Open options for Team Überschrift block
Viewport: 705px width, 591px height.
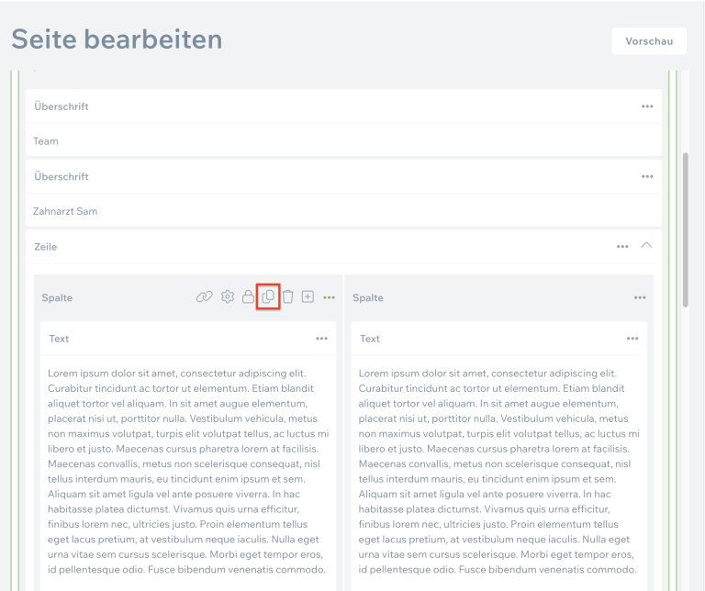[647, 106]
